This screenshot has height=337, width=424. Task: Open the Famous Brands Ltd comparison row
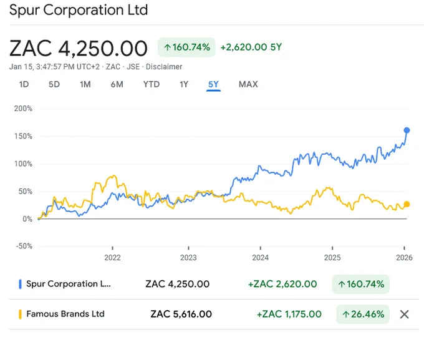pyautogui.click(x=214, y=315)
